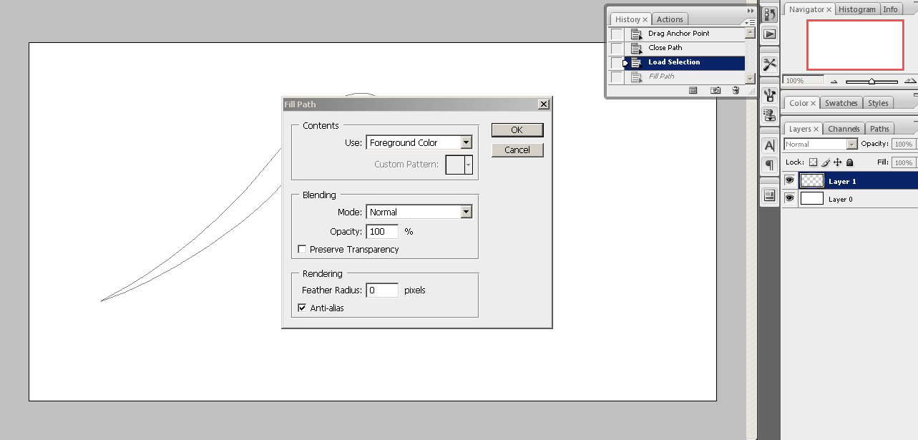Switch to the Styles tab
918x440 pixels.
pos(878,103)
